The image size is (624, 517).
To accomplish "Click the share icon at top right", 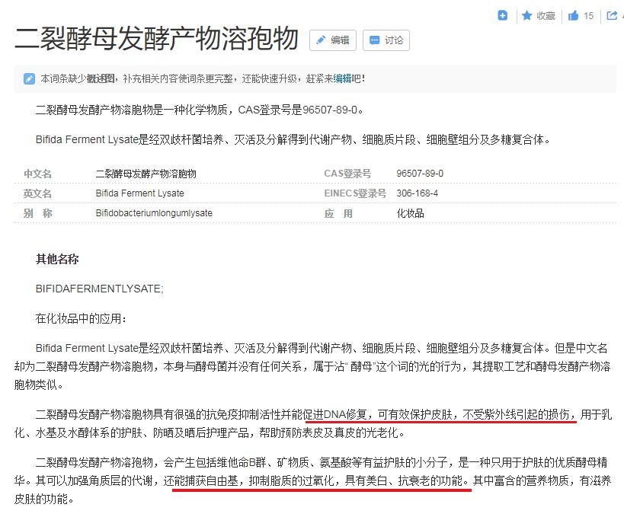I will click(x=613, y=16).
